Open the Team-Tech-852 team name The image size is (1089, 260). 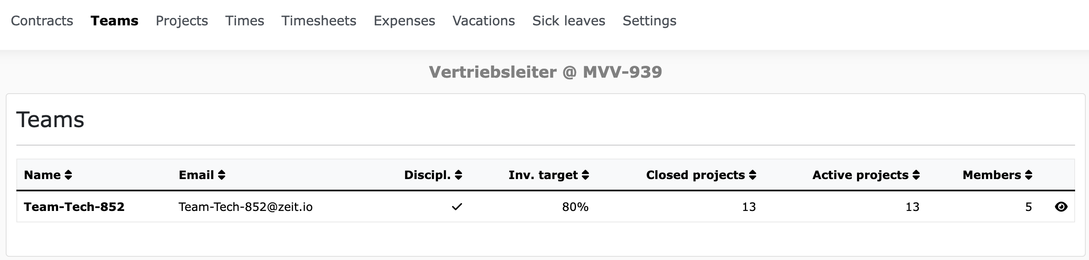(x=74, y=207)
